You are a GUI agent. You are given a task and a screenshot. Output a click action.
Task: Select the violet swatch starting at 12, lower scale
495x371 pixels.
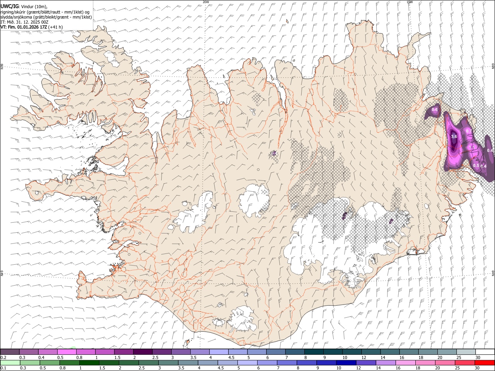(x=366, y=363)
